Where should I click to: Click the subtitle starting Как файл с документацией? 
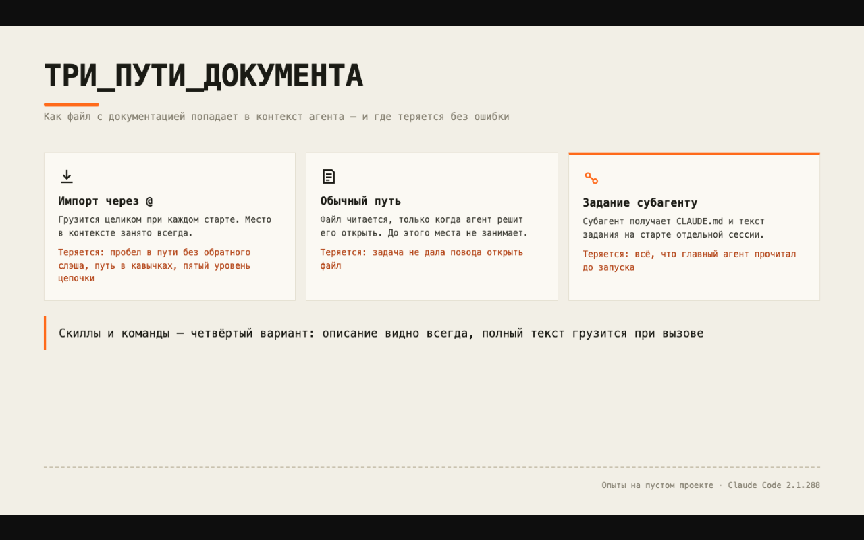click(x=276, y=117)
